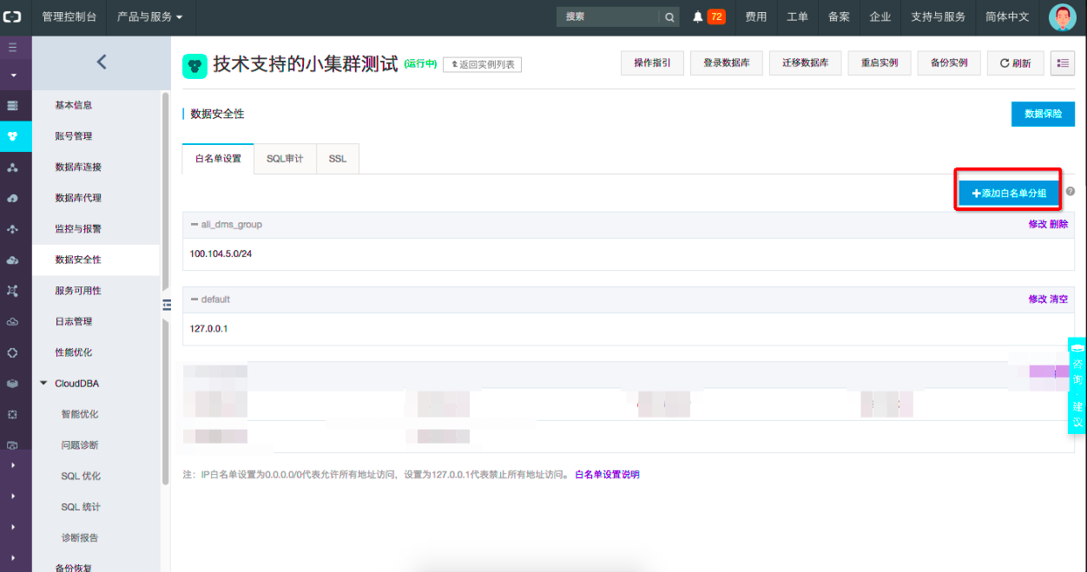Screen dimensions: 1087x572
Task: Open the 支持与服务 menu
Action: pos(939,16)
